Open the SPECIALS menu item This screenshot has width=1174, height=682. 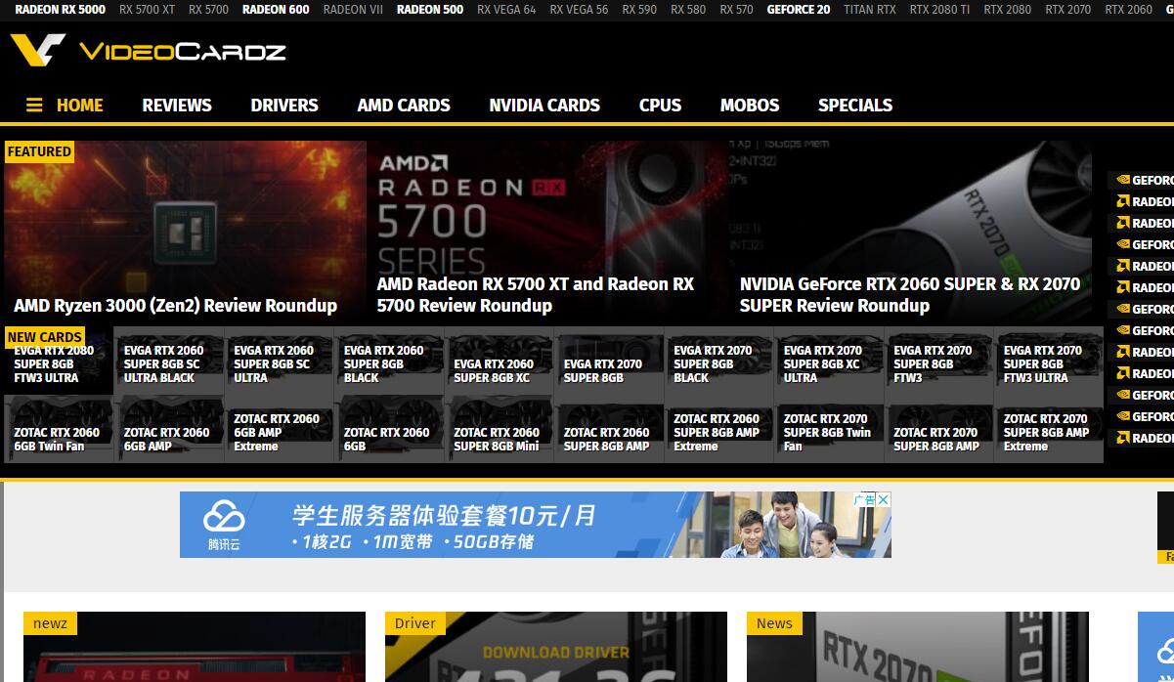(855, 106)
